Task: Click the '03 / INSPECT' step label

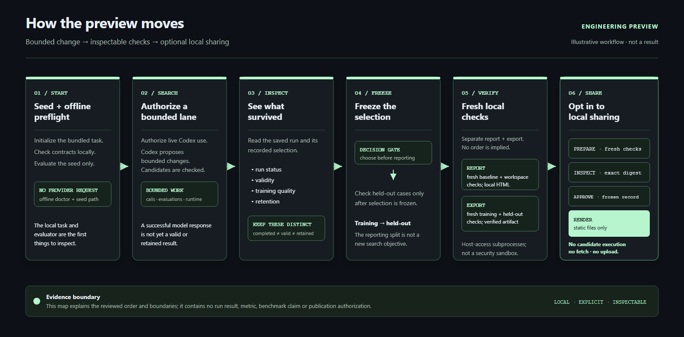Action: [x=268, y=93]
